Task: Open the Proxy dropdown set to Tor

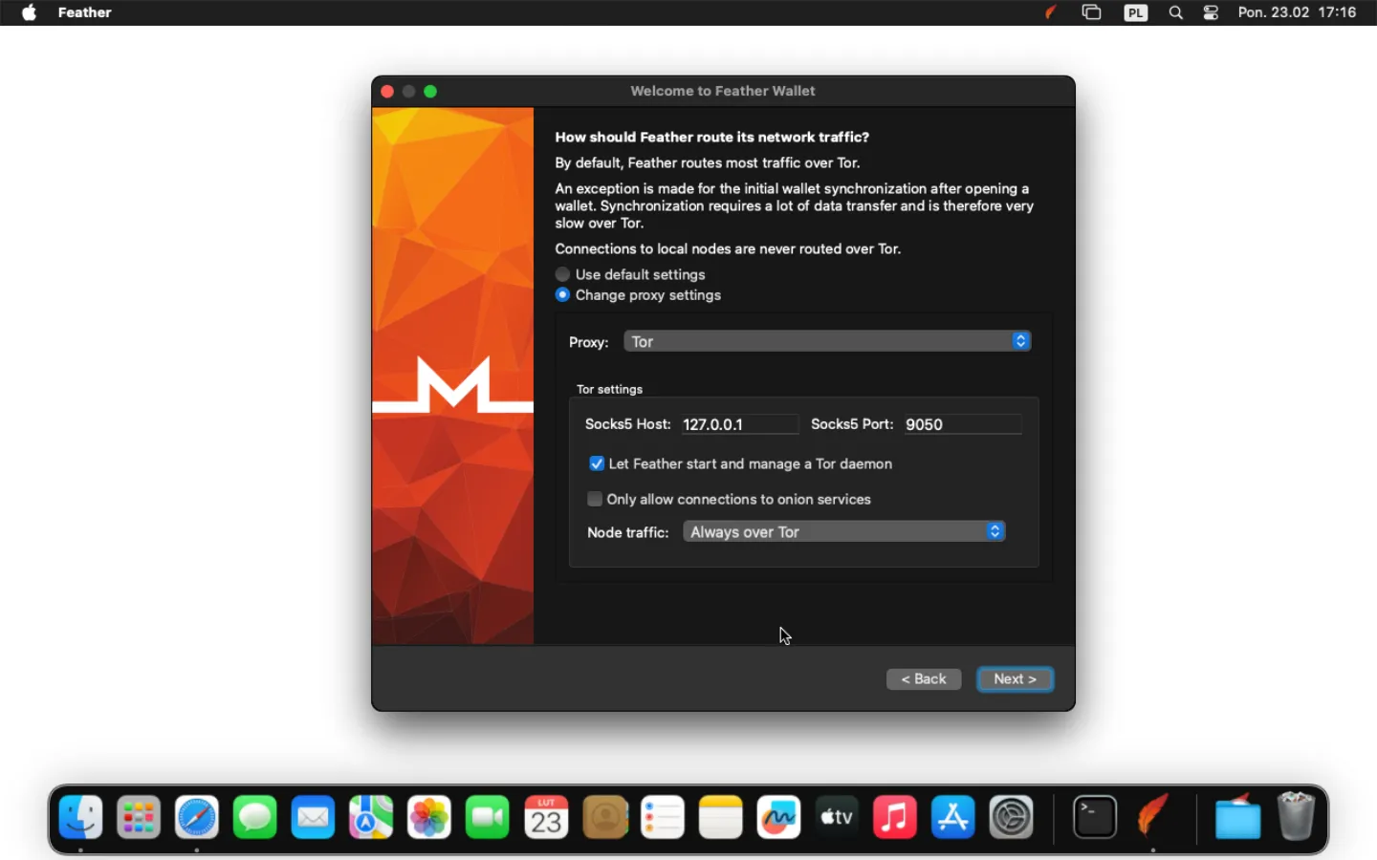Action: coord(829,342)
